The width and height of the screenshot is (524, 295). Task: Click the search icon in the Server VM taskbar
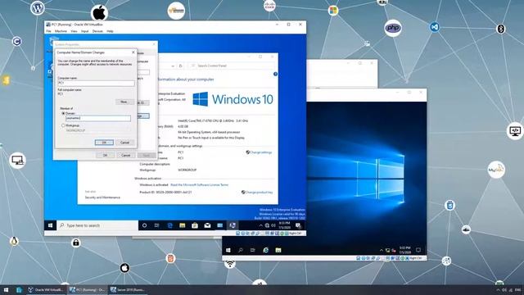point(240,250)
